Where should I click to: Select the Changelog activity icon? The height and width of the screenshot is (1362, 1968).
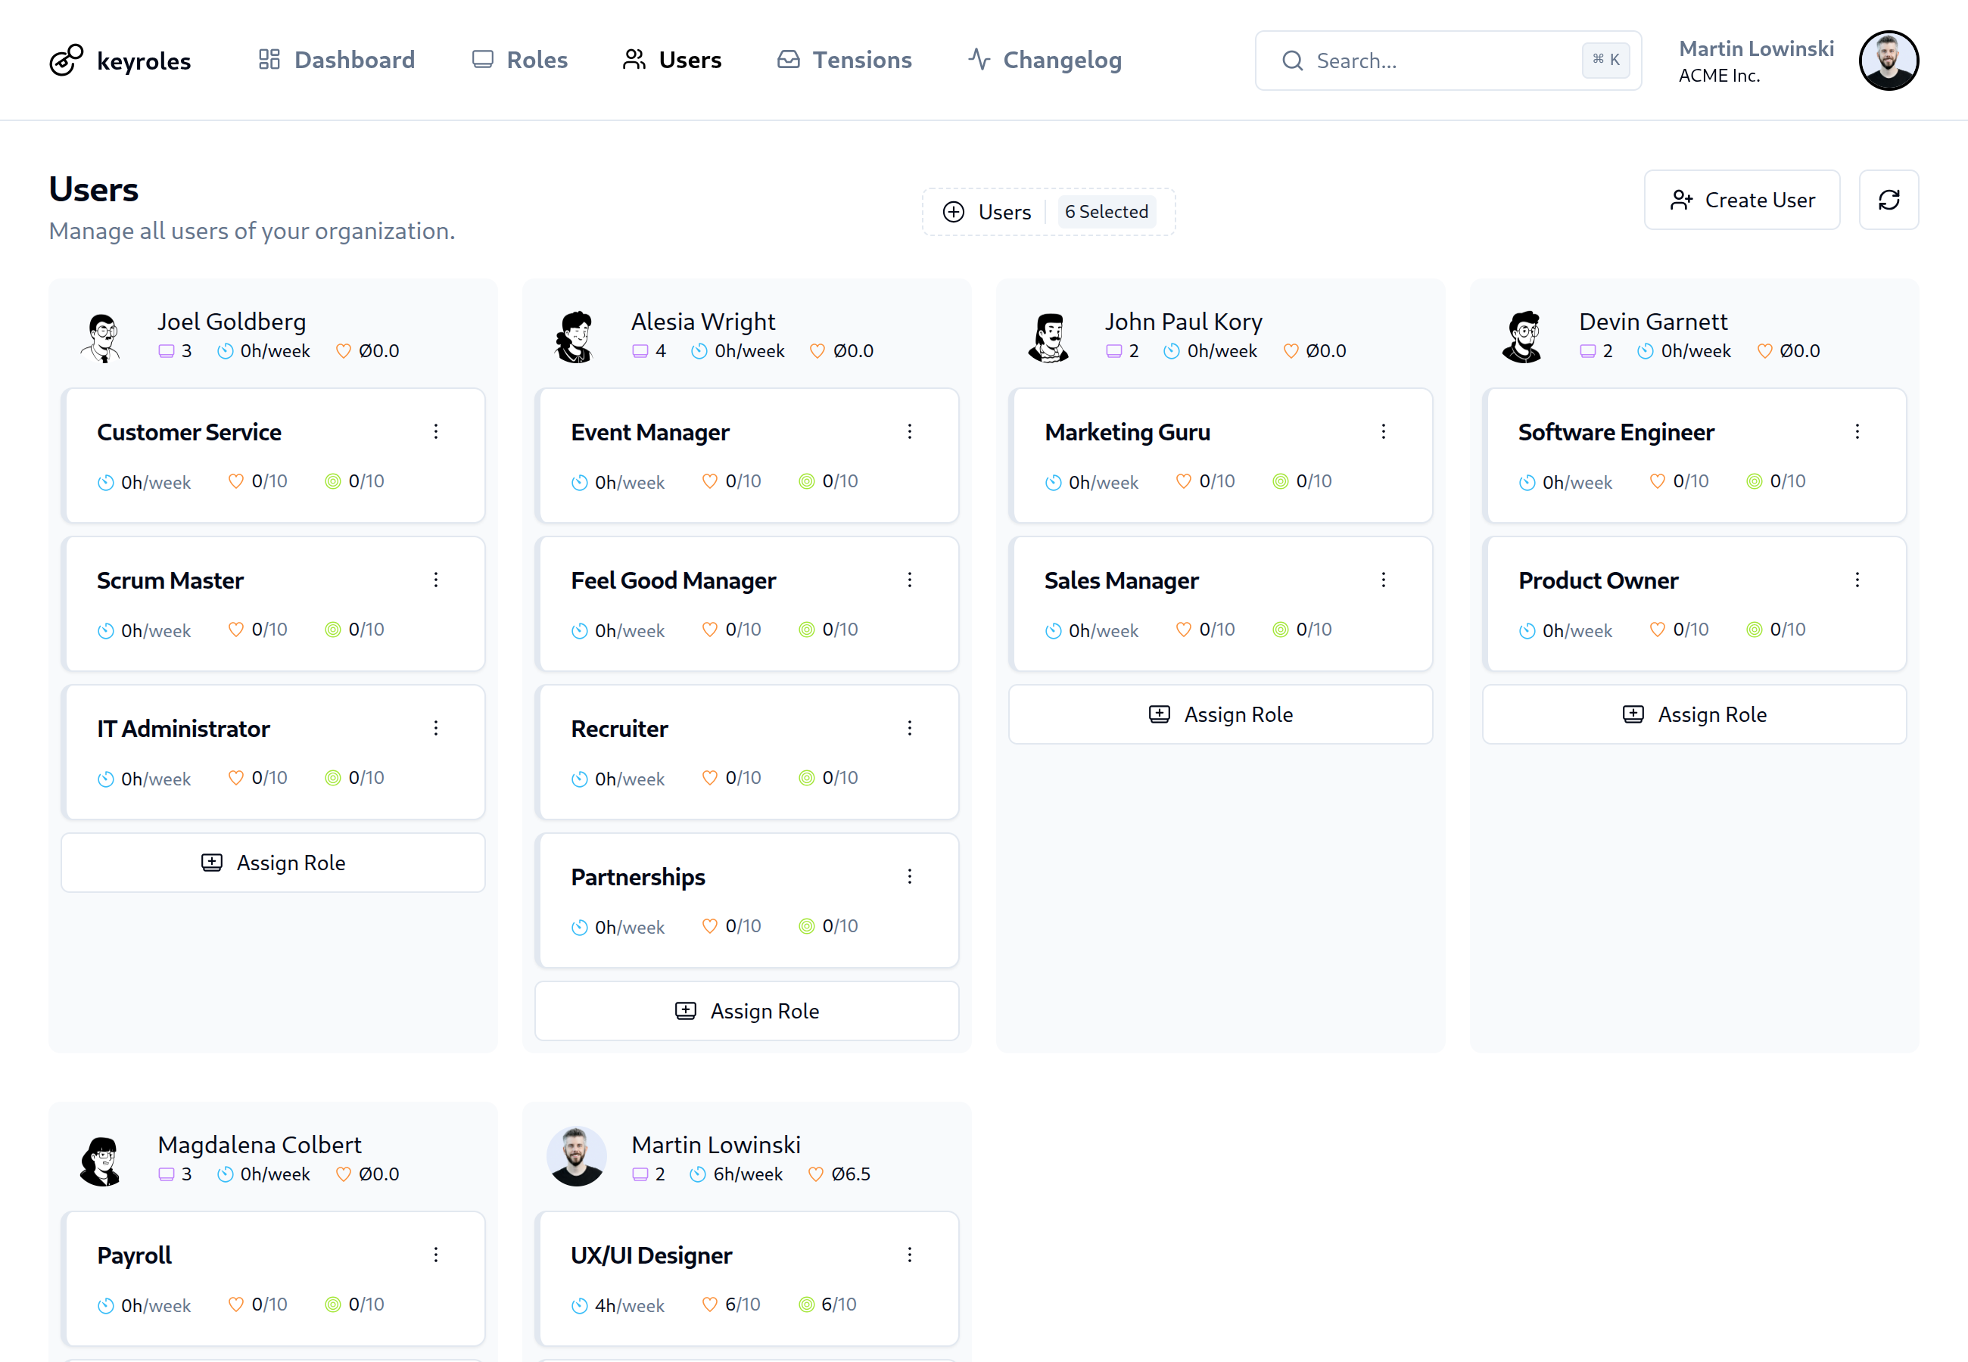(979, 60)
